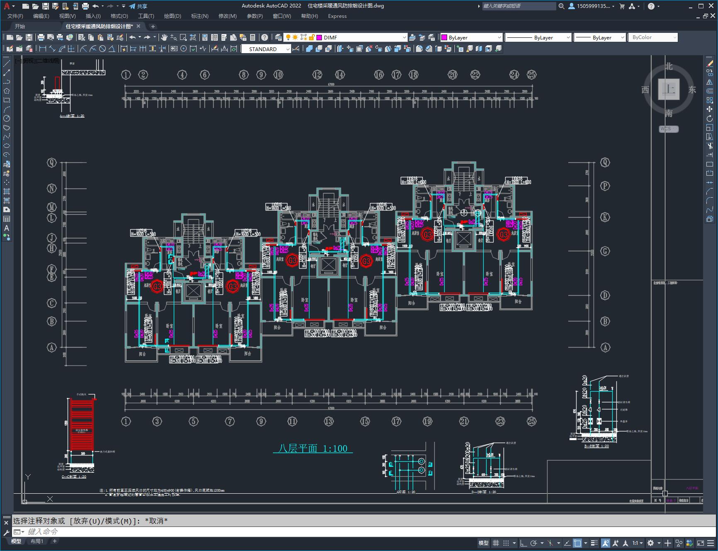The width and height of the screenshot is (718, 551).
Task: Click the 上 face of the ViewCube
Action: 669,89
